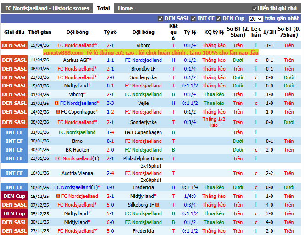Viewport: 305px width, 235px height.
Task: Uncheck the DEN SASL filter checkbox
Action: [160, 19]
